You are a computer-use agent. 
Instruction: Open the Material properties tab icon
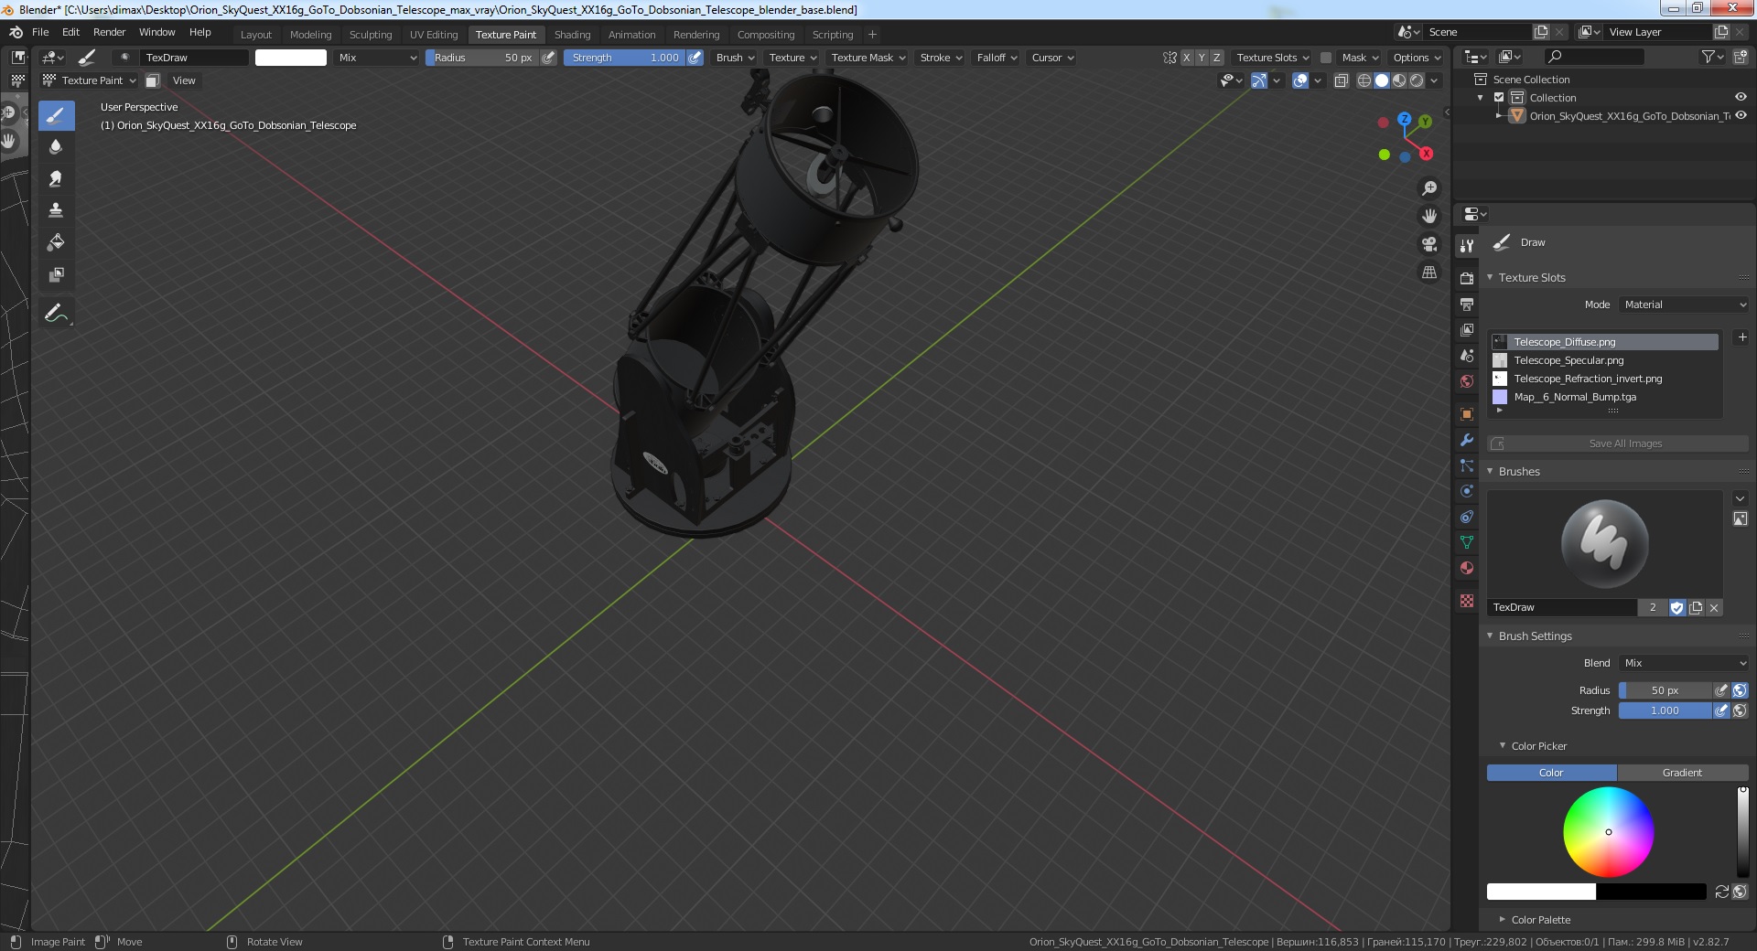(1467, 568)
